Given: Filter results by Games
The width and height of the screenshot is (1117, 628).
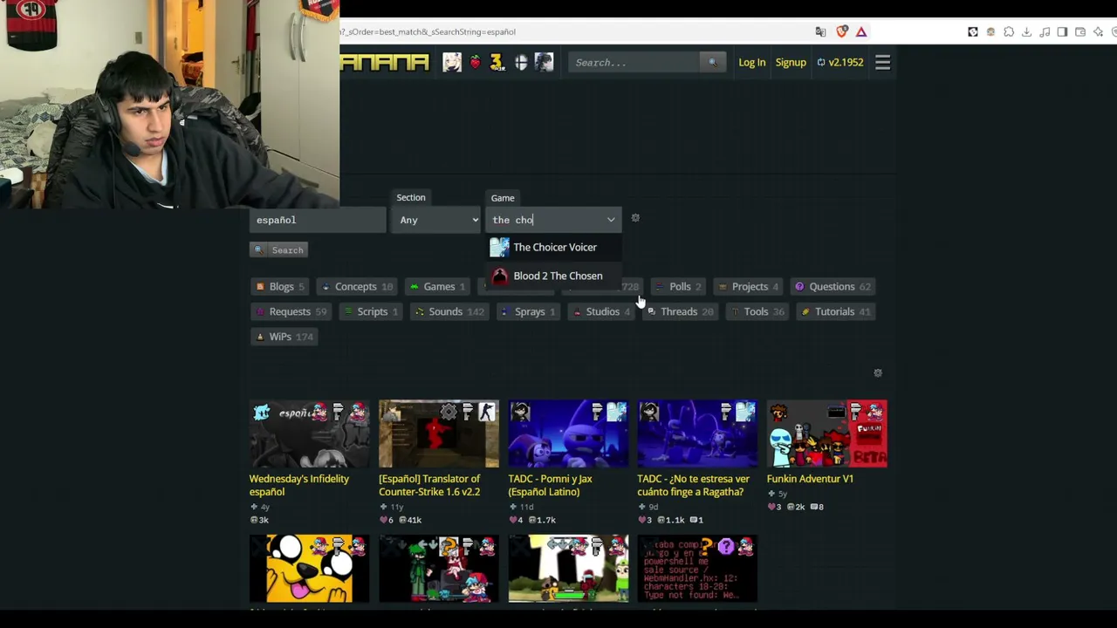Looking at the screenshot, I should point(438,287).
